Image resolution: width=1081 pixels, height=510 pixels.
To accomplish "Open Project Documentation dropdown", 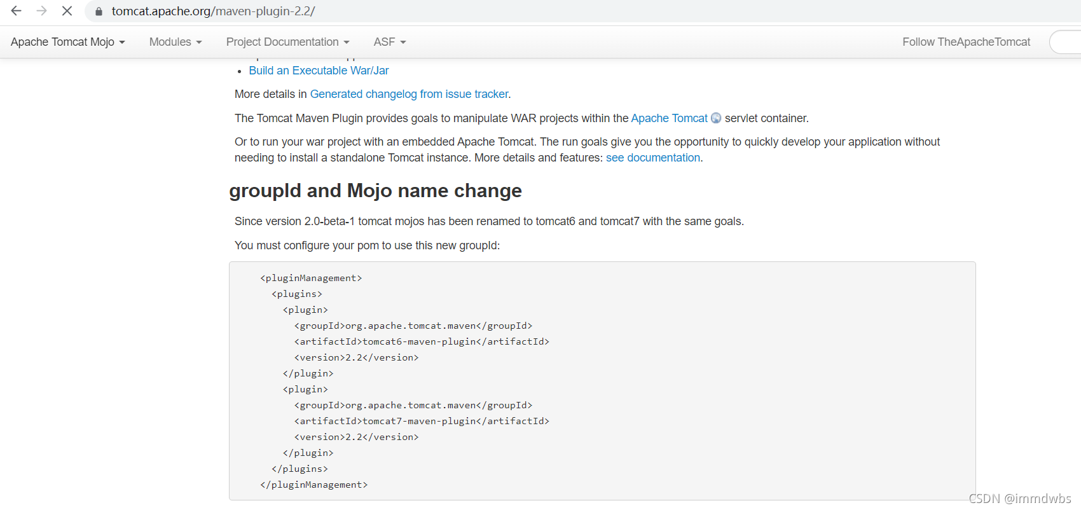I will pos(287,42).
